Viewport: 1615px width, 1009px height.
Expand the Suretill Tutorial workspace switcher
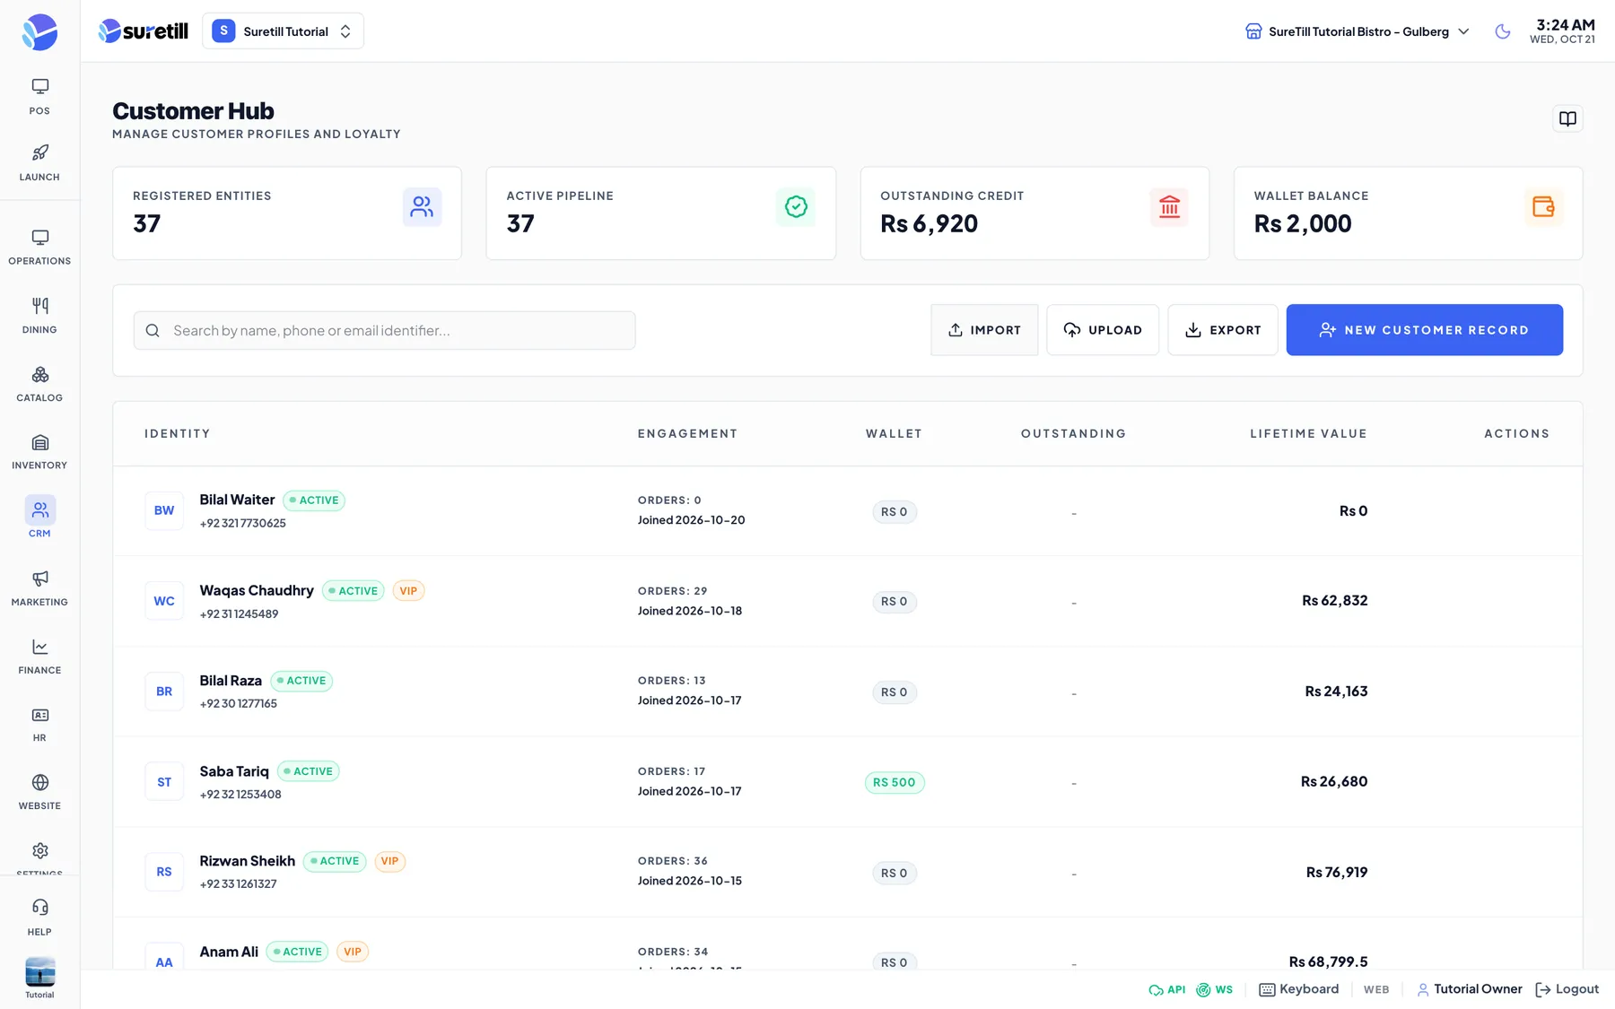pyautogui.click(x=283, y=31)
